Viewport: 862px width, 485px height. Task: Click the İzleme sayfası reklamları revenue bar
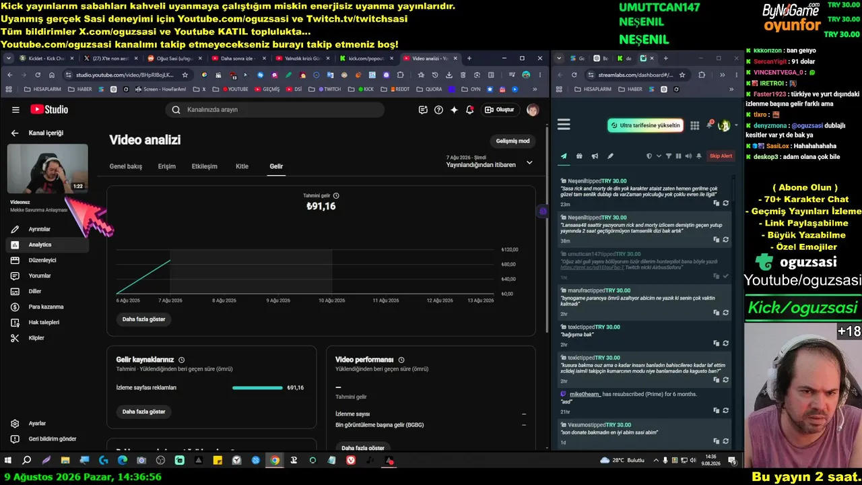[257, 388]
